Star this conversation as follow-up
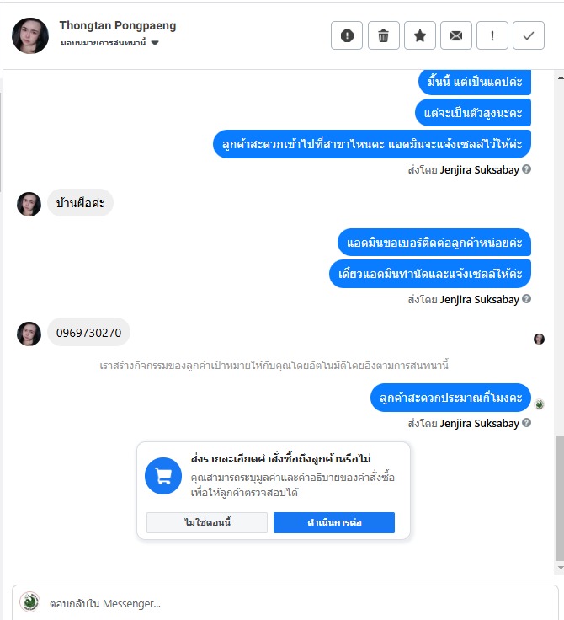 420,35
